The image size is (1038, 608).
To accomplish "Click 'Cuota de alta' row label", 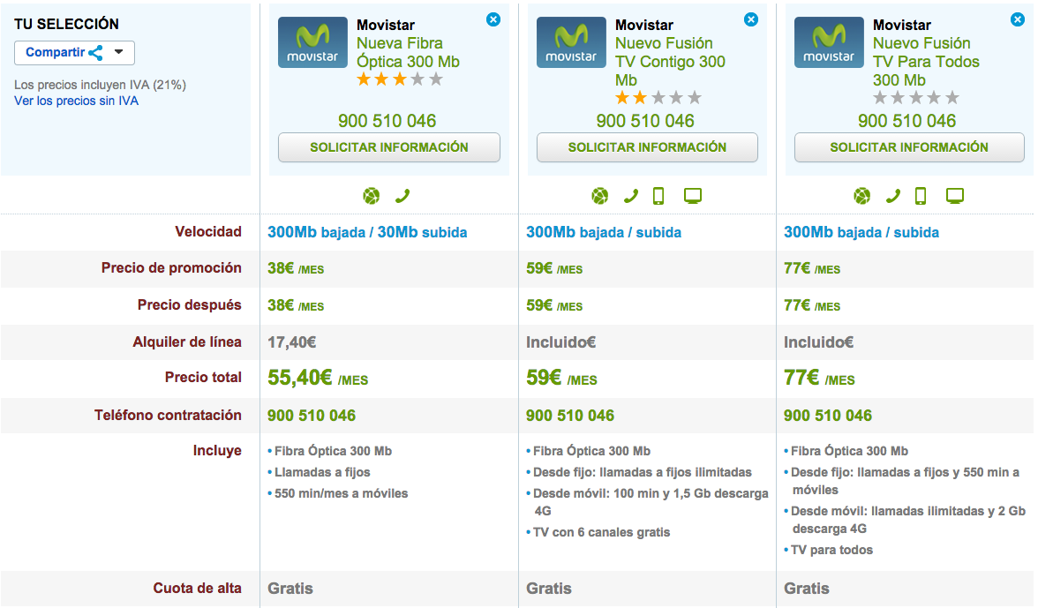I will point(198,589).
